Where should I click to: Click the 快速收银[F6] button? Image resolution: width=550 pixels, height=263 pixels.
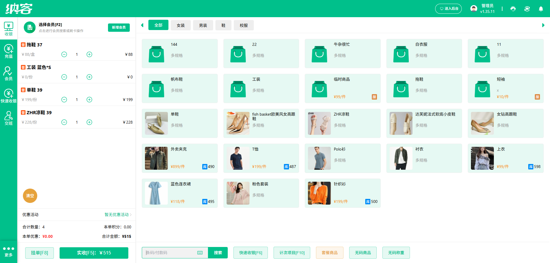pos(251,253)
